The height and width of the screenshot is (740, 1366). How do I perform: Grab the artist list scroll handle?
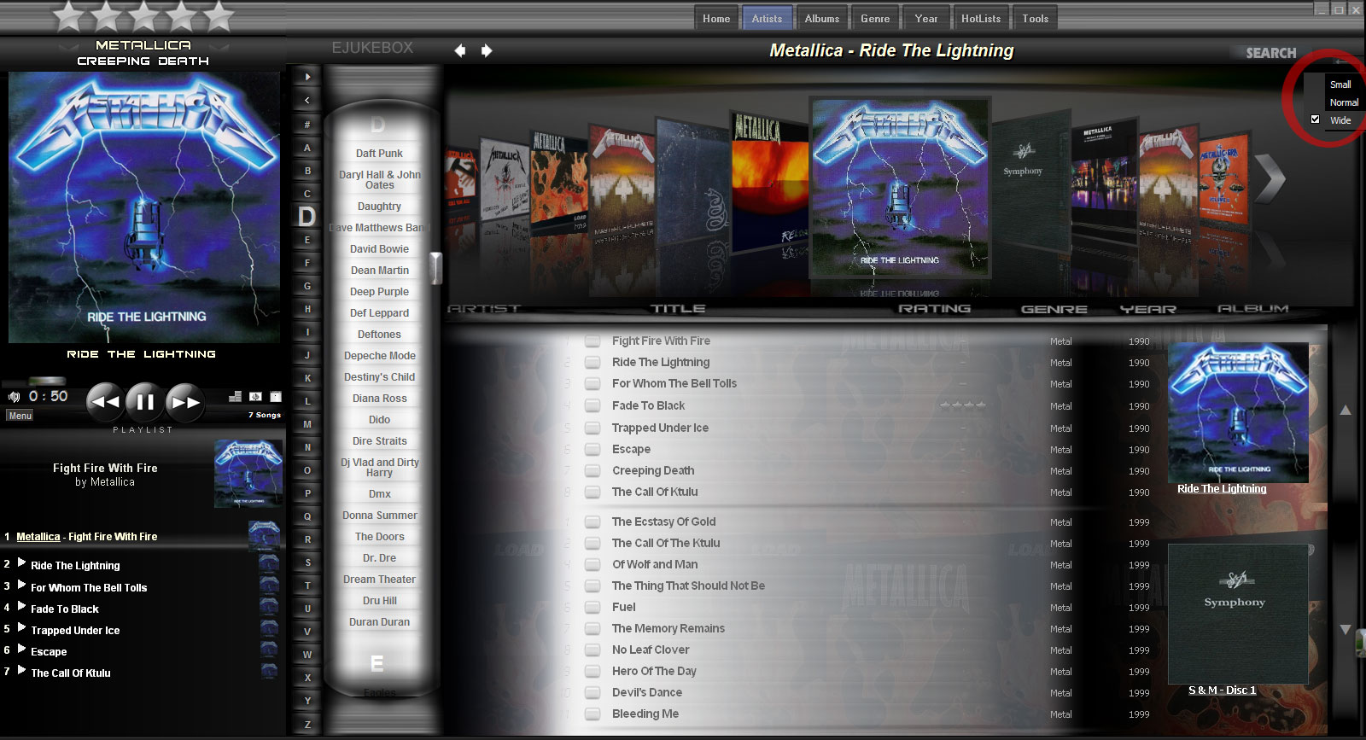pos(435,268)
